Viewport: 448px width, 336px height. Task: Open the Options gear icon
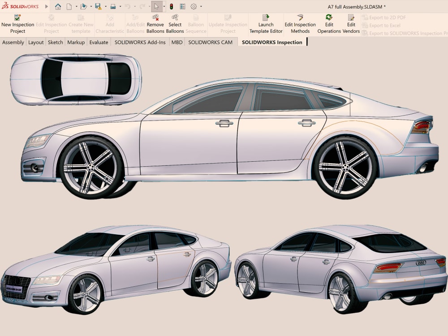click(194, 6)
